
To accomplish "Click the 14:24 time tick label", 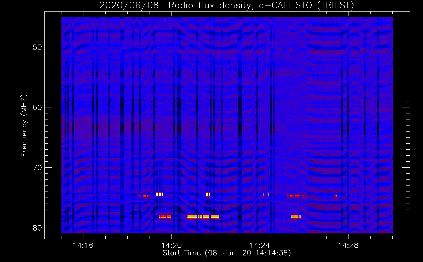I will pyautogui.click(x=260, y=245).
